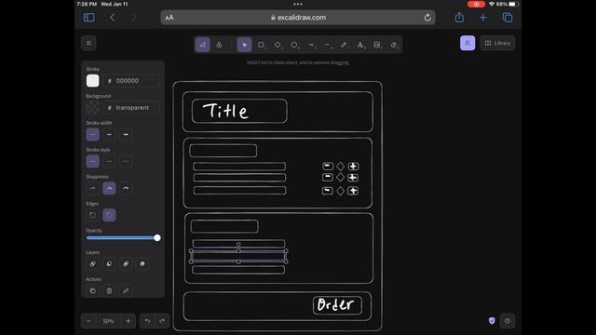The width and height of the screenshot is (596, 335).
Task: Open the Library panel
Action: pyautogui.click(x=497, y=43)
